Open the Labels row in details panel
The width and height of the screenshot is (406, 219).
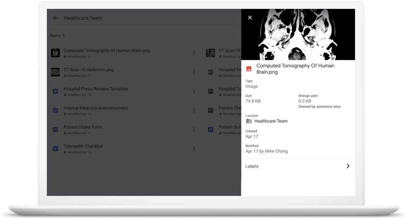(298, 166)
